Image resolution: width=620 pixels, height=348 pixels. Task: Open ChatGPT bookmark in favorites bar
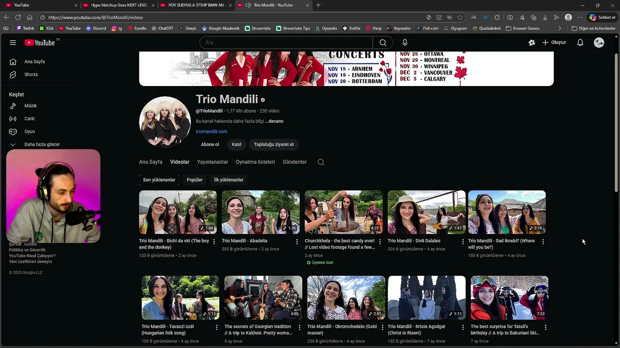pyautogui.click(x=162, y=29)
